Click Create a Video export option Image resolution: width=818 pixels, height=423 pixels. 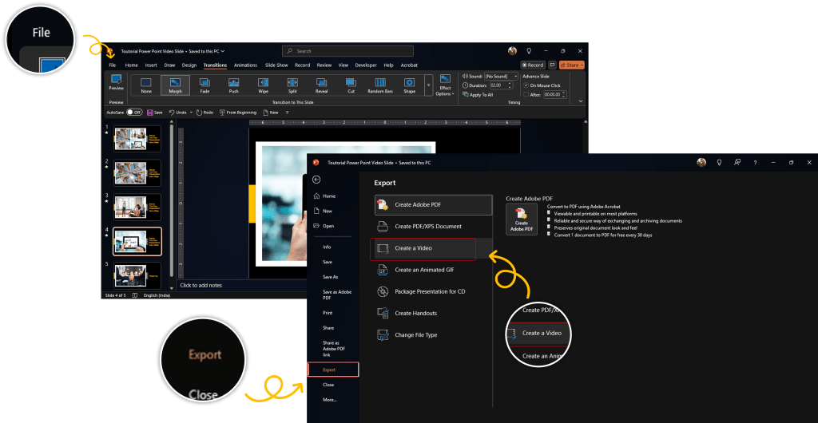tap(425, 248)
